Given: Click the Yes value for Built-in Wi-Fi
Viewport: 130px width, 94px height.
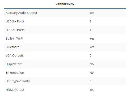Looking at the screenshot, I should click(x=92, y=39).
